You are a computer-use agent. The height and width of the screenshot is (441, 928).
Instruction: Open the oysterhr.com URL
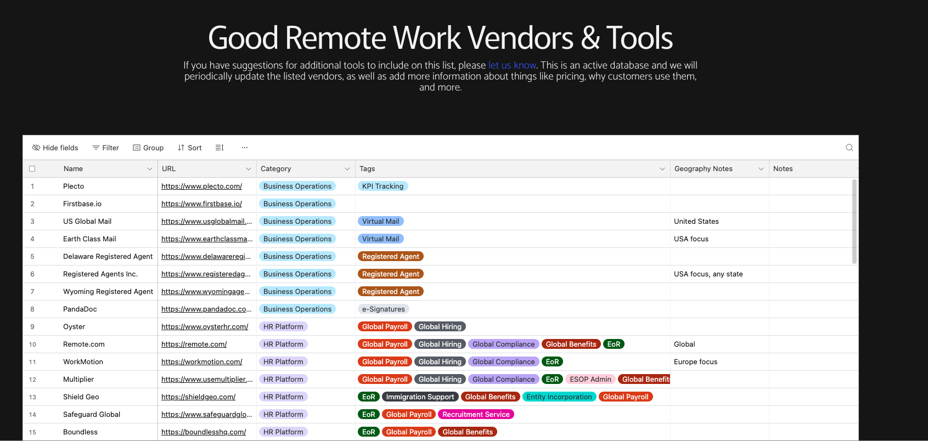pyautogui.click(x=205, y=327)
